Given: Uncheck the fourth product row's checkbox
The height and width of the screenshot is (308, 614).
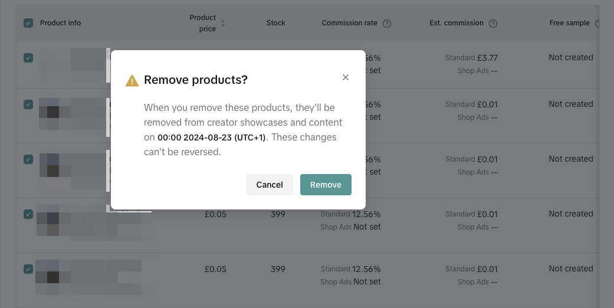Looking at the screenshot, I should click(28, 214).
